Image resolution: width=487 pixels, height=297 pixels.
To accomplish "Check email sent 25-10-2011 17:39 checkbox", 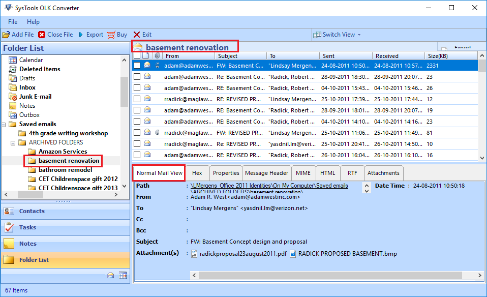I will 137,99.
